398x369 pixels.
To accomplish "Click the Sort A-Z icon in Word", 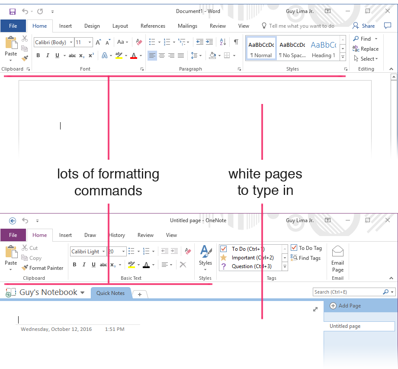I will coord(223,42).
